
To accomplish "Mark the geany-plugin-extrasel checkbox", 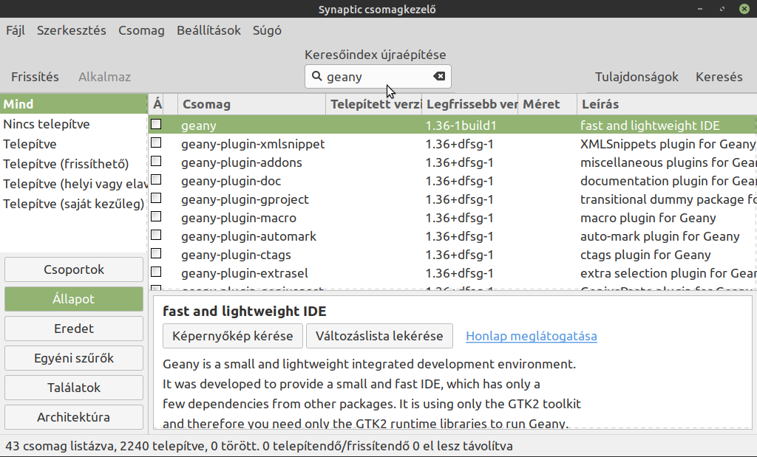I will 156,272.
